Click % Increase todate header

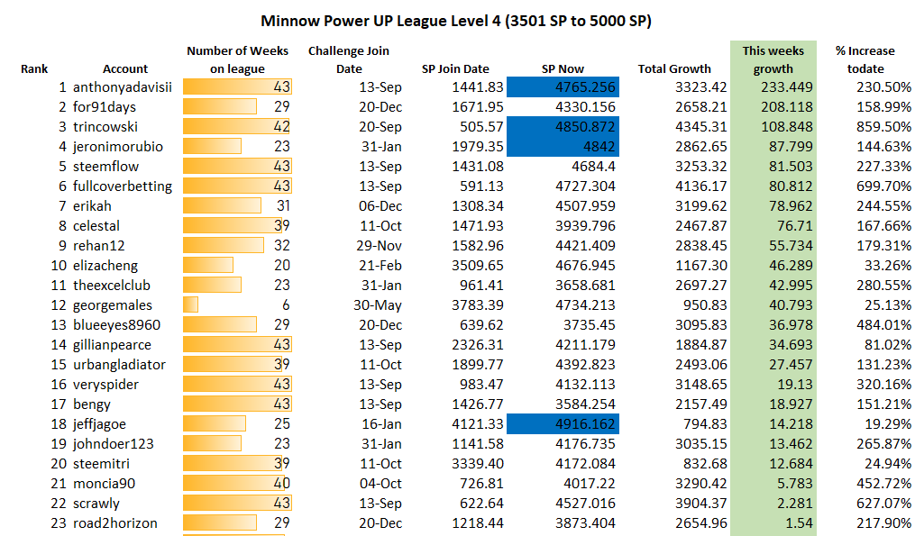point(865,59)
